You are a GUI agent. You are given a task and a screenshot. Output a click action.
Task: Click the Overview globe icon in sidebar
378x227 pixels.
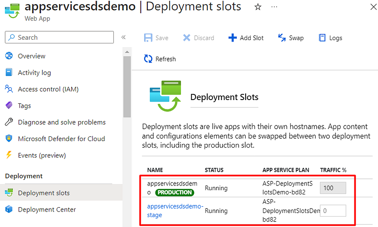[9, 56]
